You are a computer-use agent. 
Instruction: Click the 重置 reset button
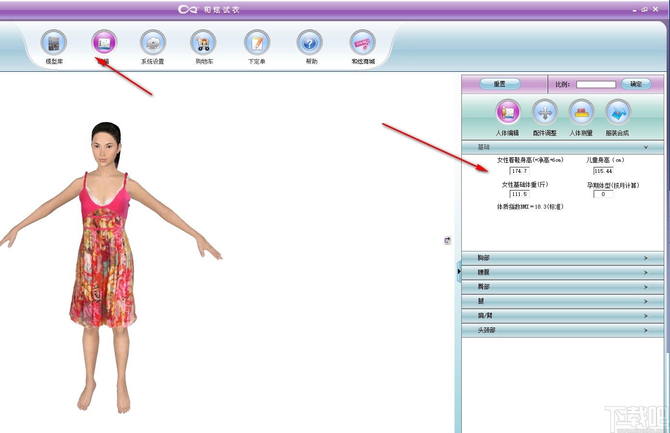[x=500, y=84]
